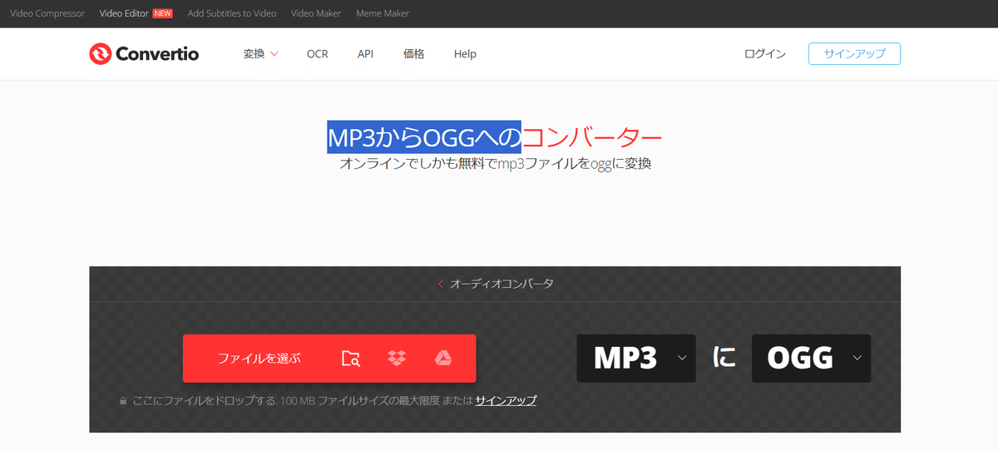
Task: Click the ログイン login link
Action: click(765, 54)
